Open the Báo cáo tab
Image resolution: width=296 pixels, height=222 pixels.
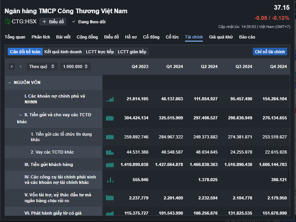tap(247, 37)
